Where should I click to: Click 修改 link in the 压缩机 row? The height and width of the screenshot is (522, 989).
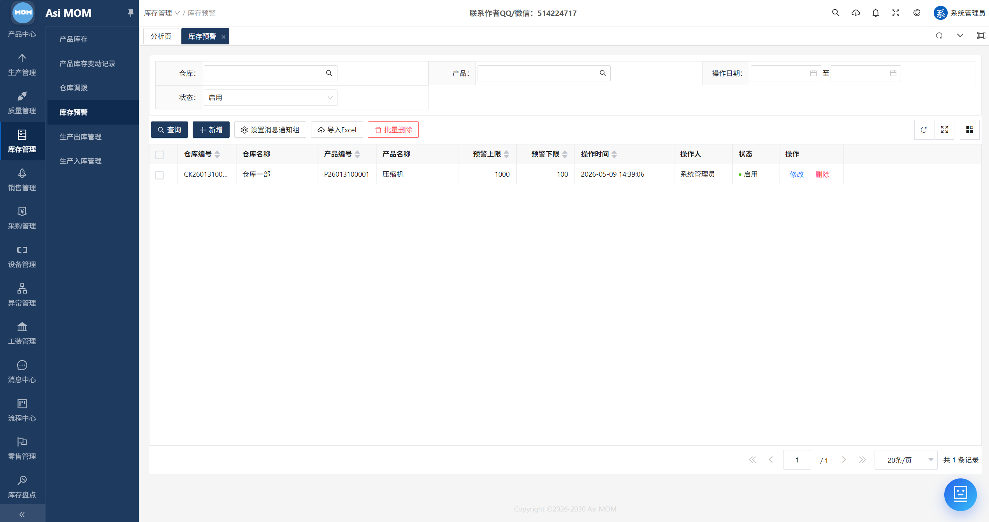click(796, 174)
